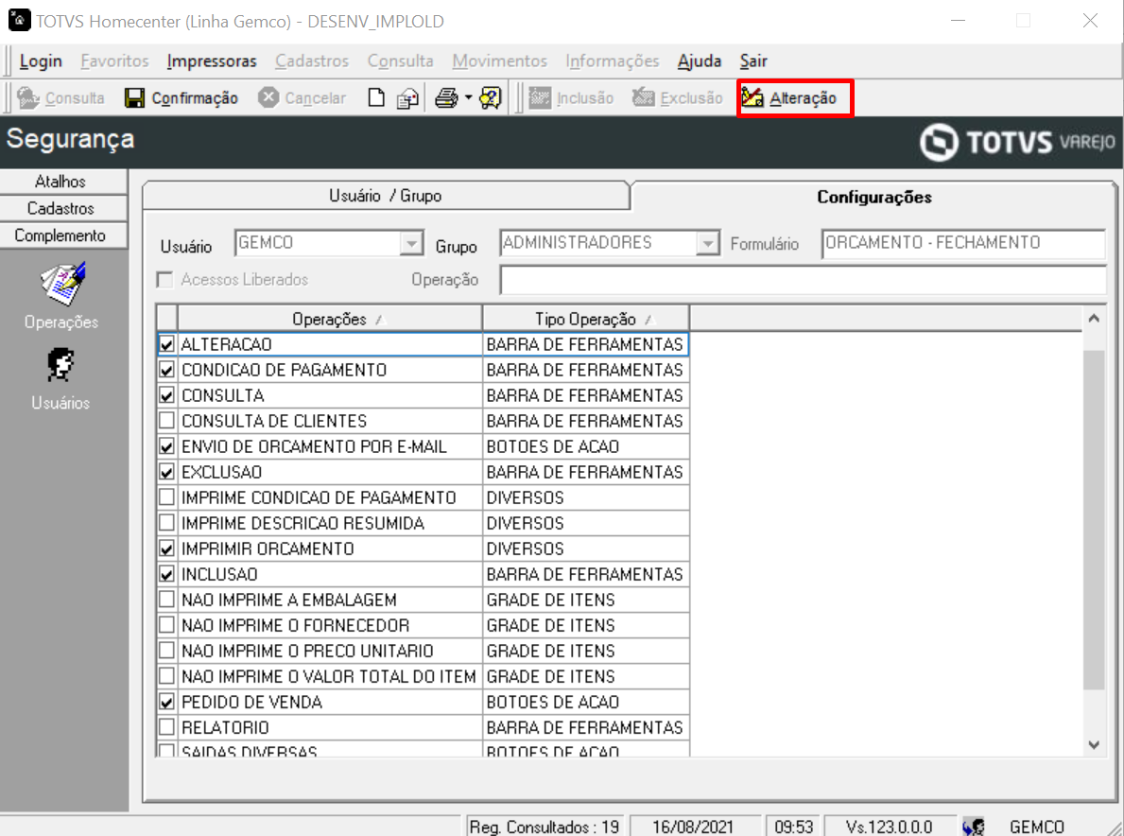Click the 16/08/2021 date in status bar

pos(693,827)
